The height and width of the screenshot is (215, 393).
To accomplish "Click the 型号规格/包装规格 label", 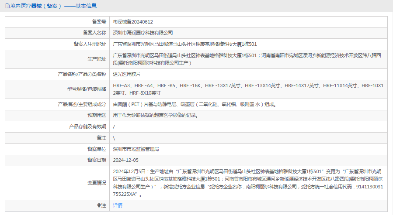I will click(87, 89).
